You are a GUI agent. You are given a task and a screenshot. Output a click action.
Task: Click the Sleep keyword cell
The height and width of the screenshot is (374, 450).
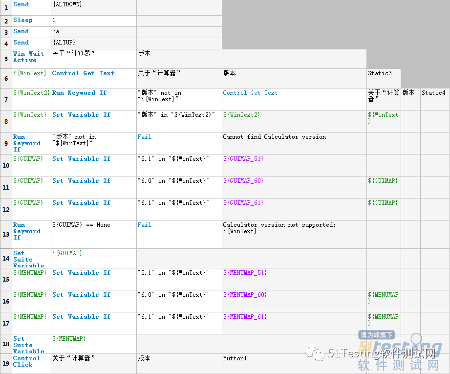pos(31,21)
